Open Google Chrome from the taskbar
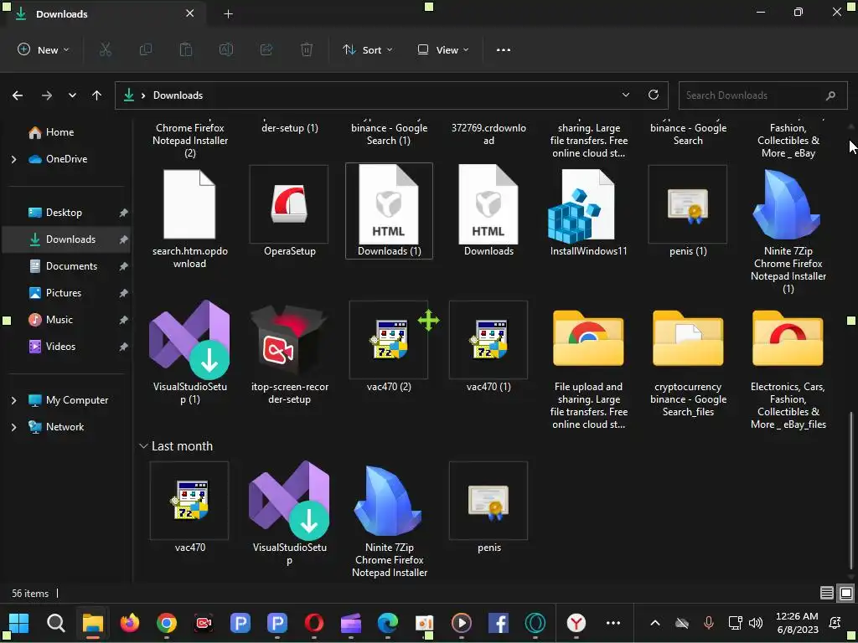 167,623
